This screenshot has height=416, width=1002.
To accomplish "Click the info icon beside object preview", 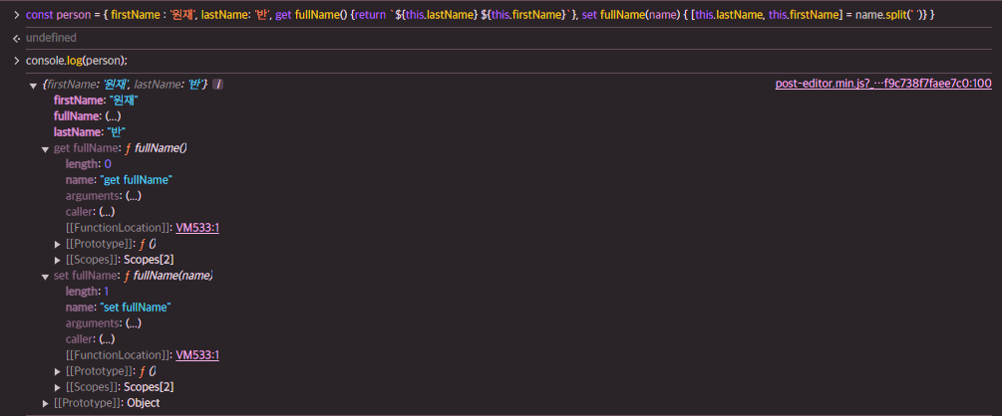I will point(217,85).
